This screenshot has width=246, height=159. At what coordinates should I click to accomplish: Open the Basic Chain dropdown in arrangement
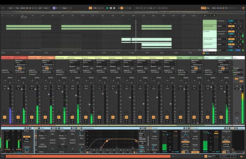click(222, 31)
